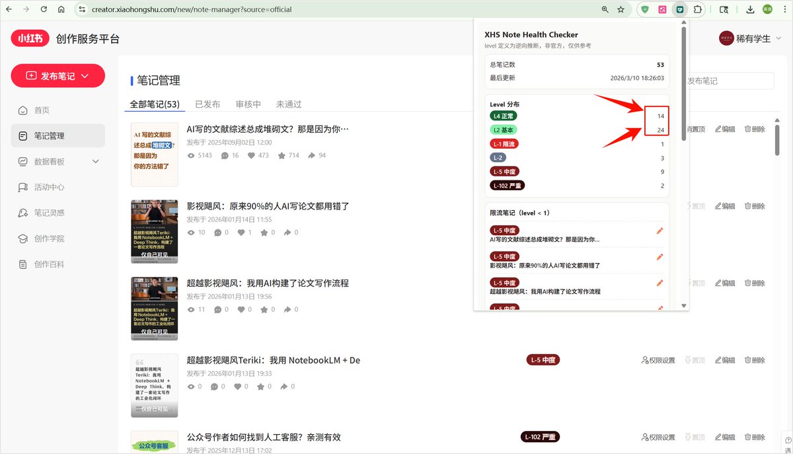Reload the page with the refresh icon
793x454 pixels.
point(44,9)
